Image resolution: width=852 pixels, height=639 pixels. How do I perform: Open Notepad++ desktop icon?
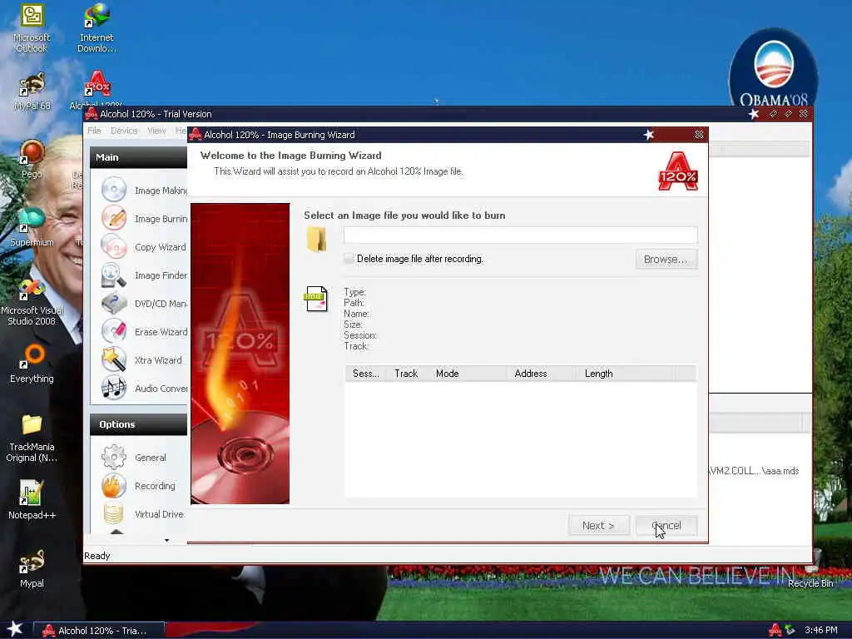coord(31,493)
